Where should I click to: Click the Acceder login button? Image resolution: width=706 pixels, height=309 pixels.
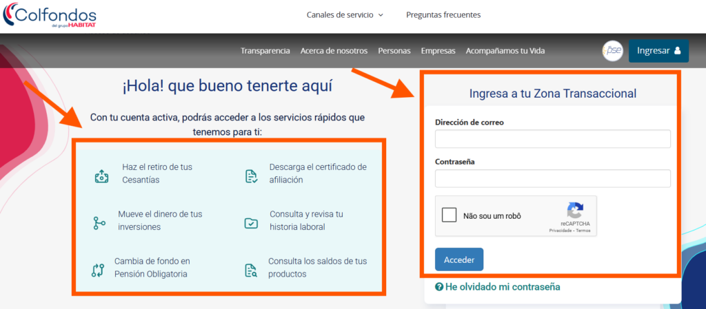point(459,259)
